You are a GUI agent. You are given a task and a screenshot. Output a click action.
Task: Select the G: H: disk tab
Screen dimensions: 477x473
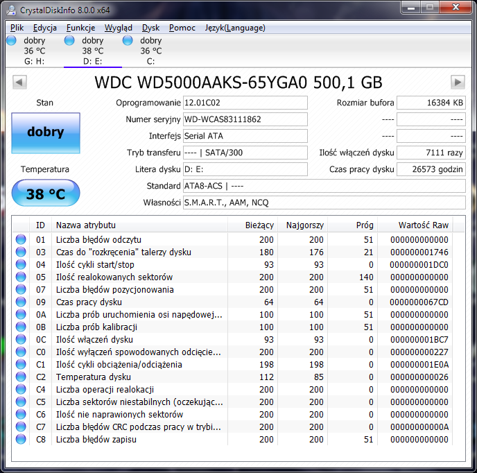point(34,51)
